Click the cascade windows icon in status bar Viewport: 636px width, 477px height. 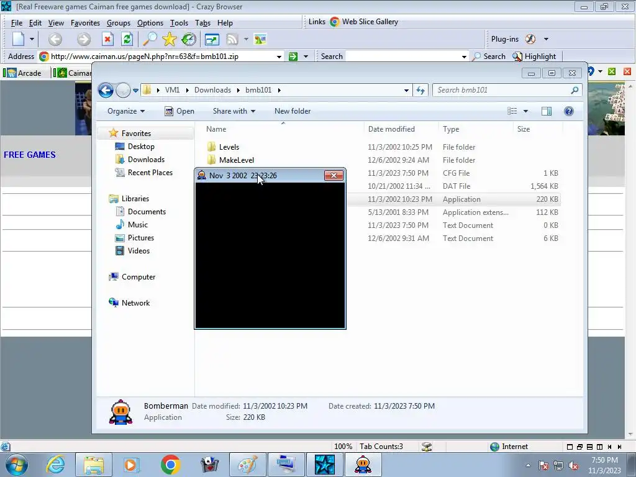click(579, 447)
